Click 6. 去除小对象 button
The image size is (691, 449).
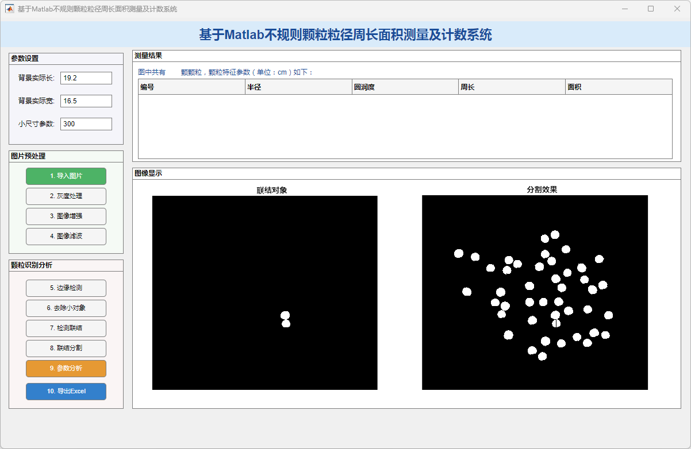coord(66,308)
